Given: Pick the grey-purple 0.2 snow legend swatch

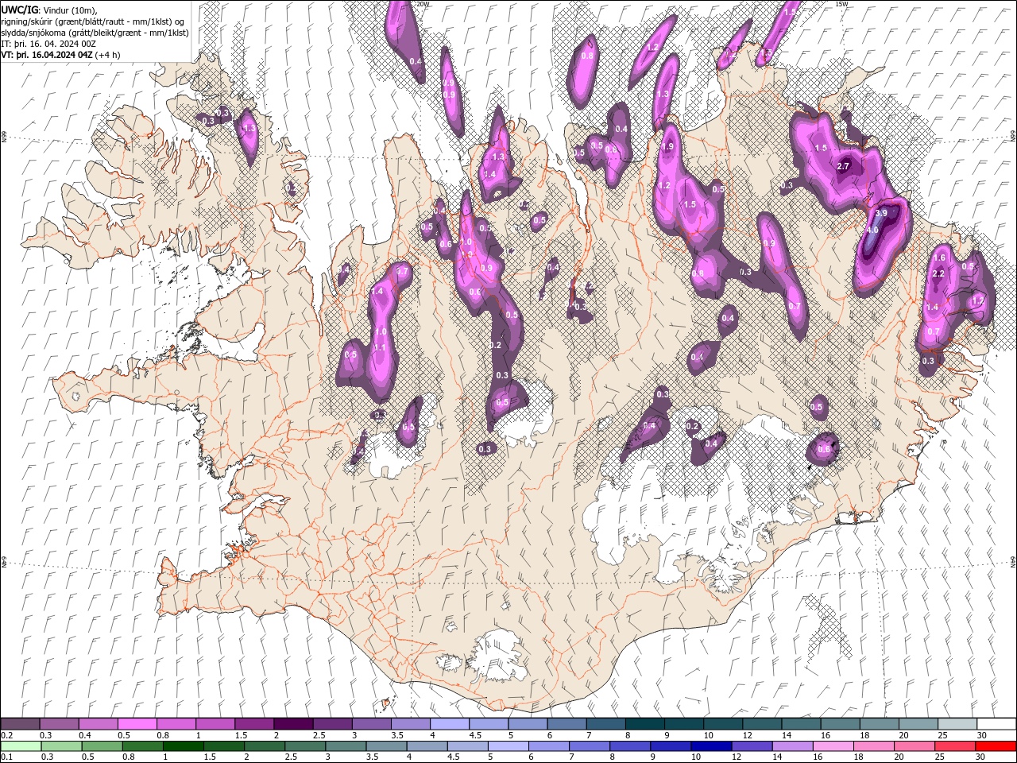Looking at the screenshot, I should click(x=20, y=724).
